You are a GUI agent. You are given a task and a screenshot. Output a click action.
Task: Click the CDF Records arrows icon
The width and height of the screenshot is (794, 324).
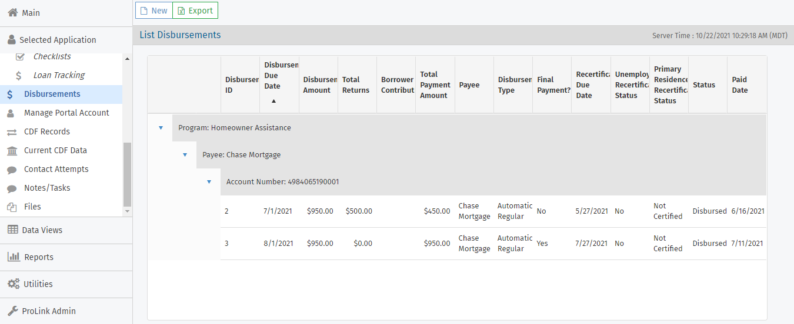[12, 131]
